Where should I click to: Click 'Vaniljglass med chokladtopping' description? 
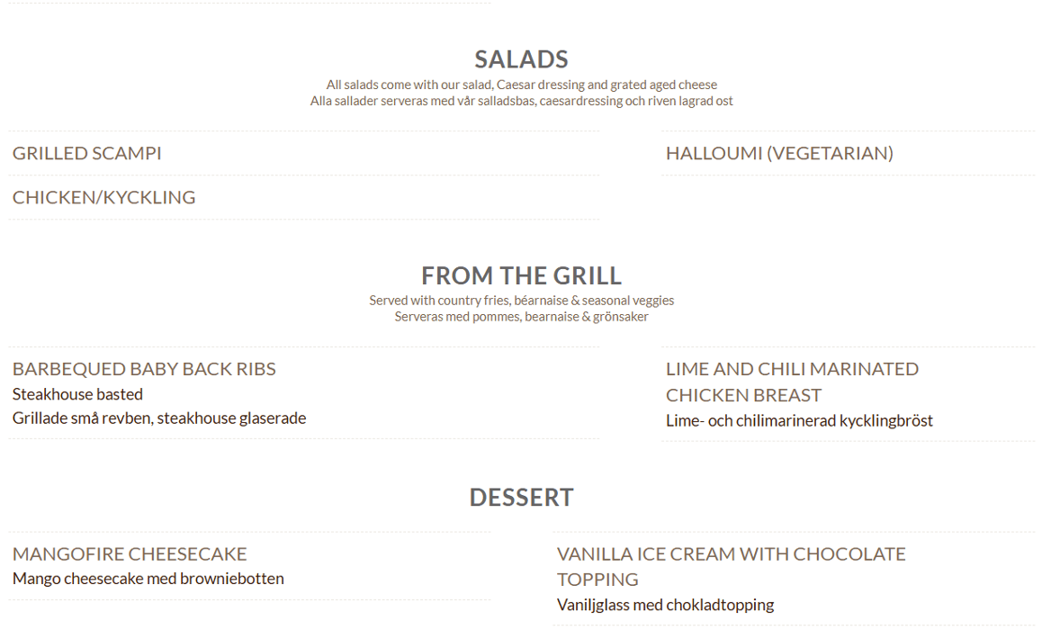pos(665,605)
